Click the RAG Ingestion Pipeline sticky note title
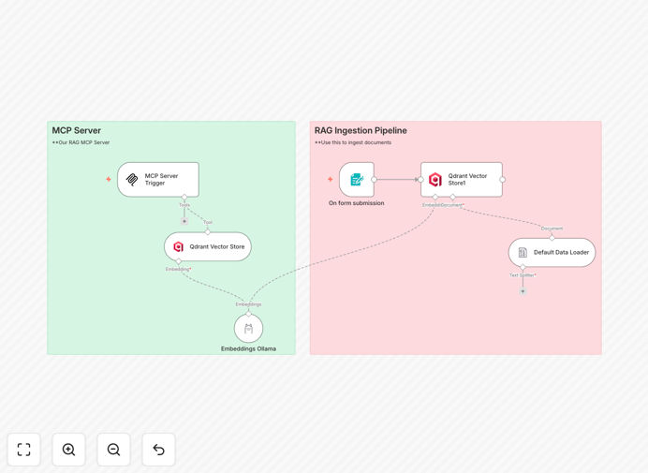 [x=361, y=130]
